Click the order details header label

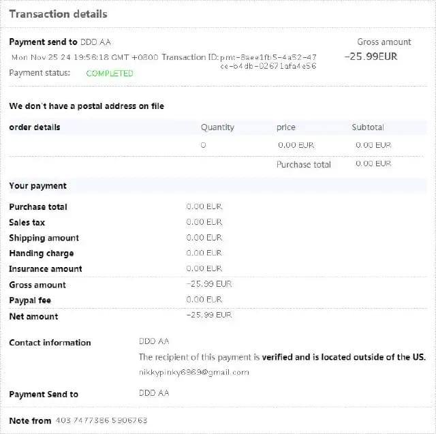coord(35,127)
